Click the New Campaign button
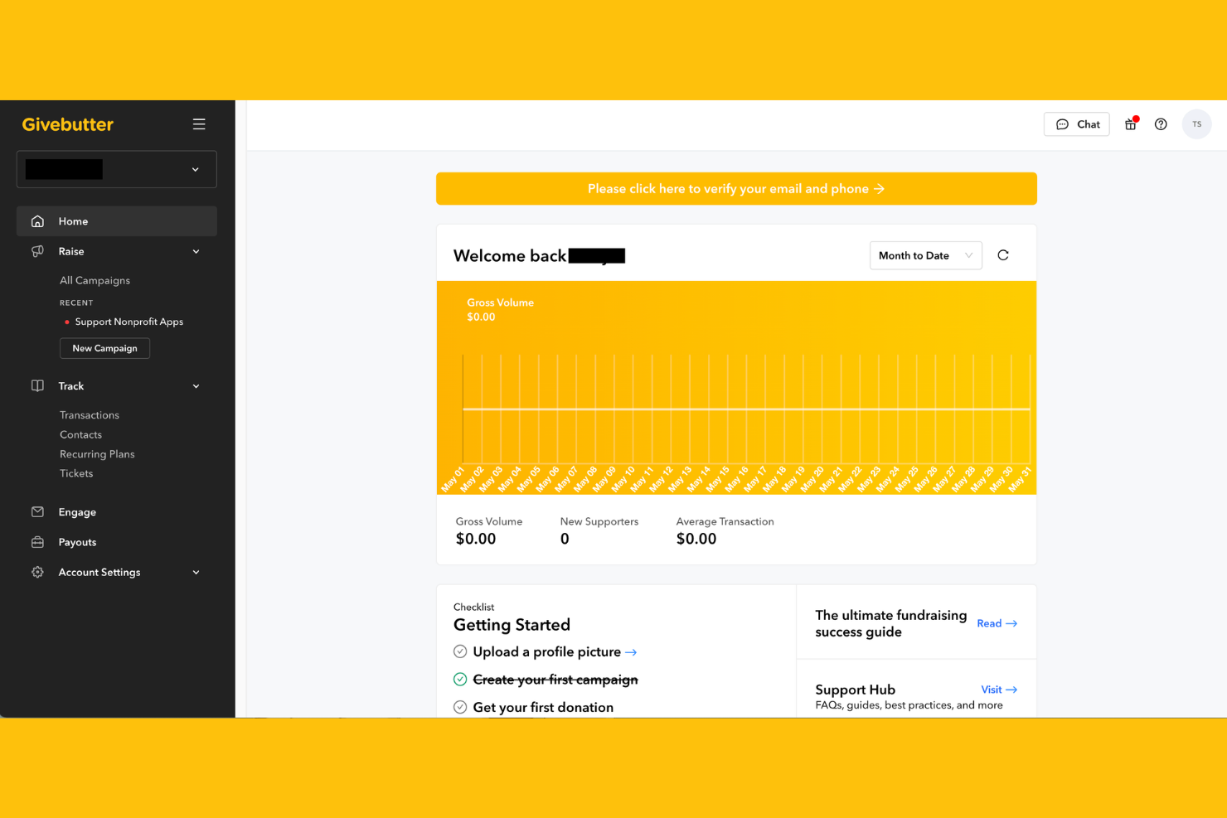 tap(104, 348)
